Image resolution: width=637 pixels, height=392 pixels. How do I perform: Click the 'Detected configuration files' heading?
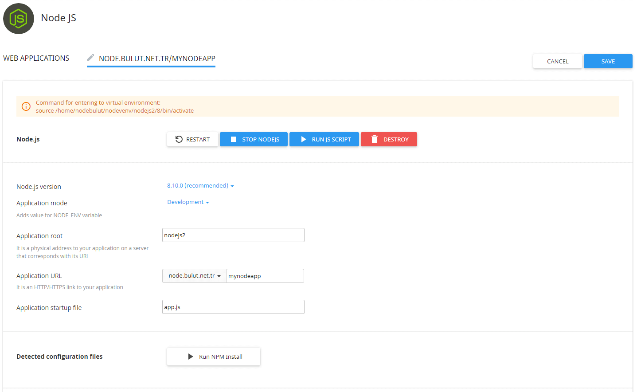[x=59, y=357]
